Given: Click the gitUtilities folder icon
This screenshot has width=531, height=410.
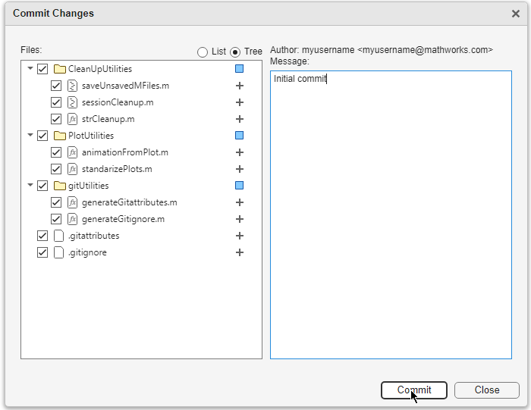Looking at the screenshot, I should coord(59,186).
